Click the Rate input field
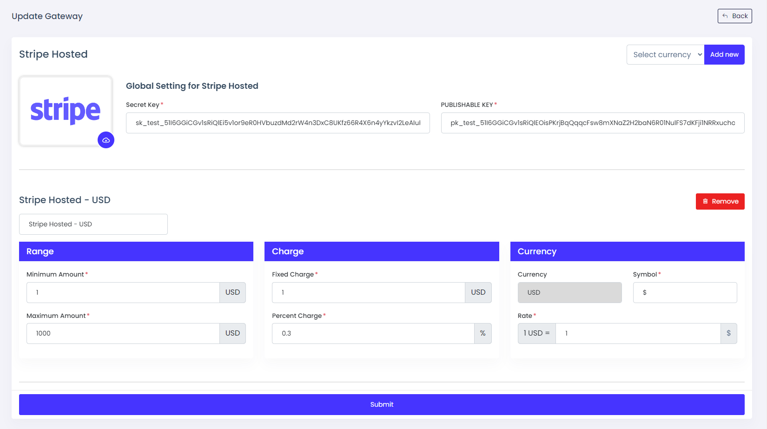 point(637,333)
